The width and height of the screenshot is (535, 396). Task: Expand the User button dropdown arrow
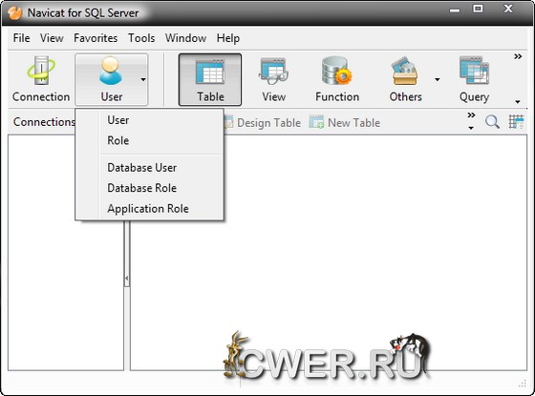[143, 80]
